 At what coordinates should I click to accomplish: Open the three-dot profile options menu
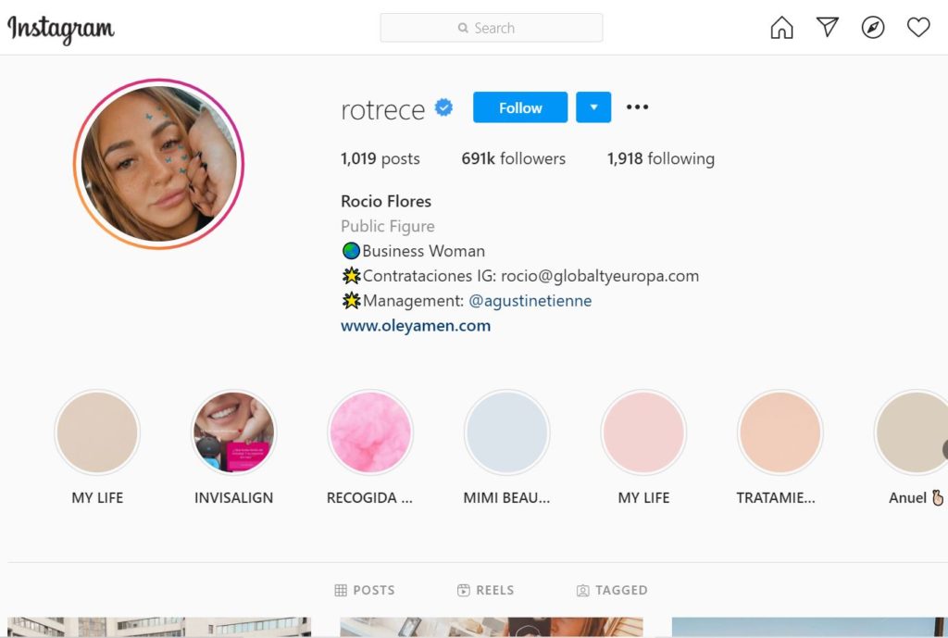pos(637,107)
